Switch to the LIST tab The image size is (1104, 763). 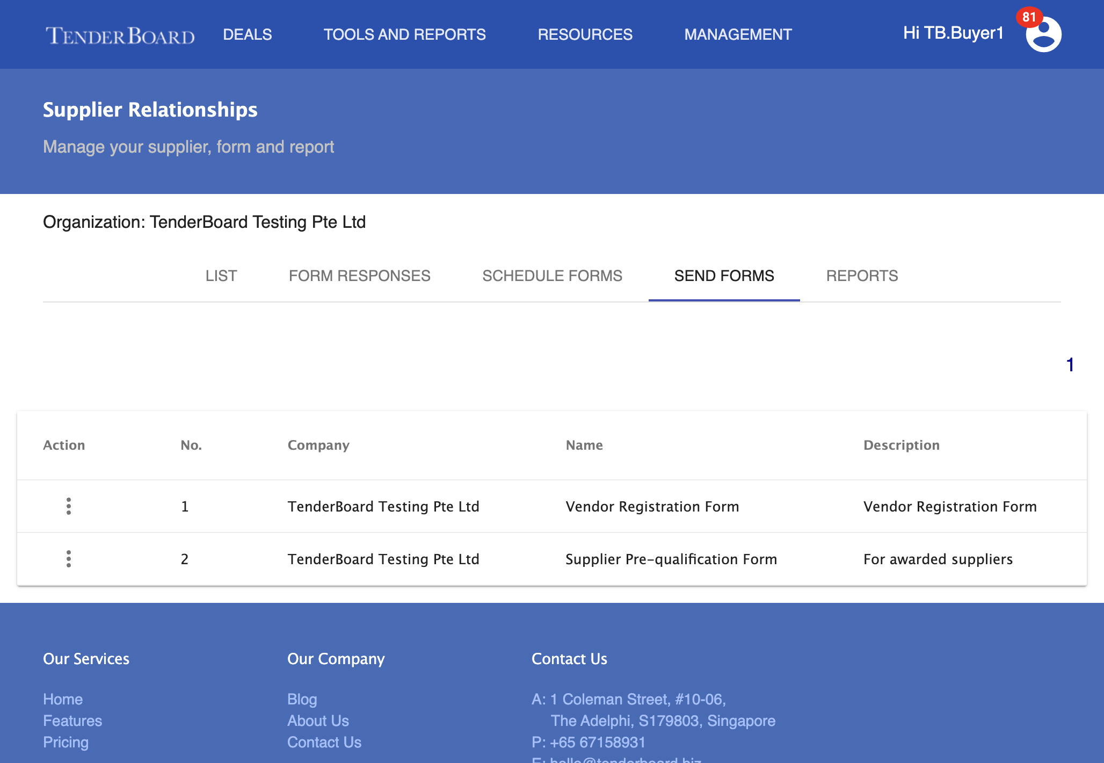click(221, 276)
